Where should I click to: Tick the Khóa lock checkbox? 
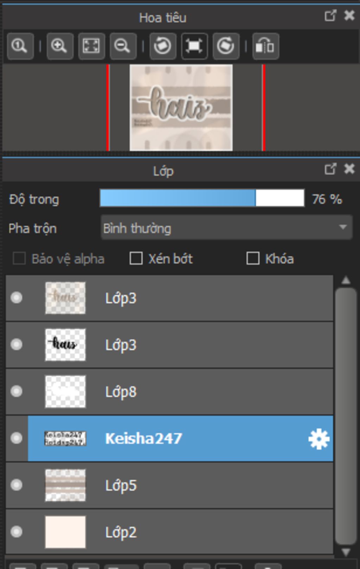click(x=253, y=258)
